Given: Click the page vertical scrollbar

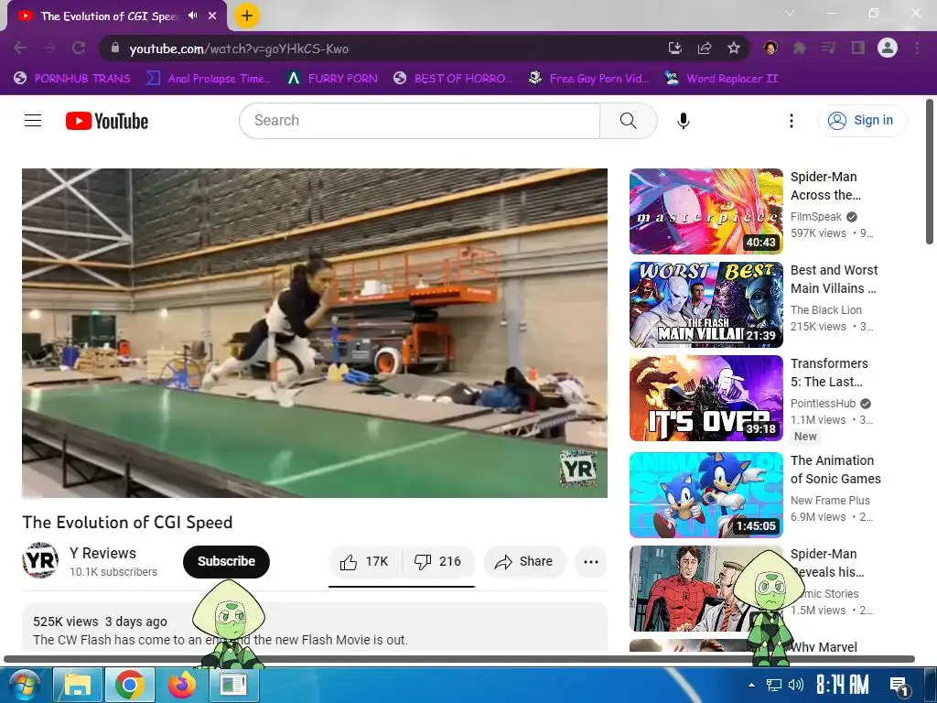Looking at the screenshot, I should [930, 172].
